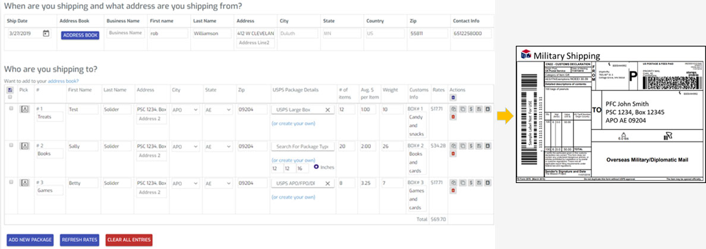The height and width of the screenshot is (249, 706).
Task: Tick the checkbox for the Treats package
Action: (x=10, y=109)
